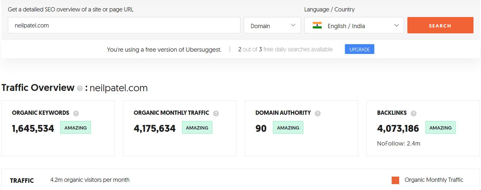Click the help icon beside Traffic Overview

pyautogui.click(x=80, y=88)
